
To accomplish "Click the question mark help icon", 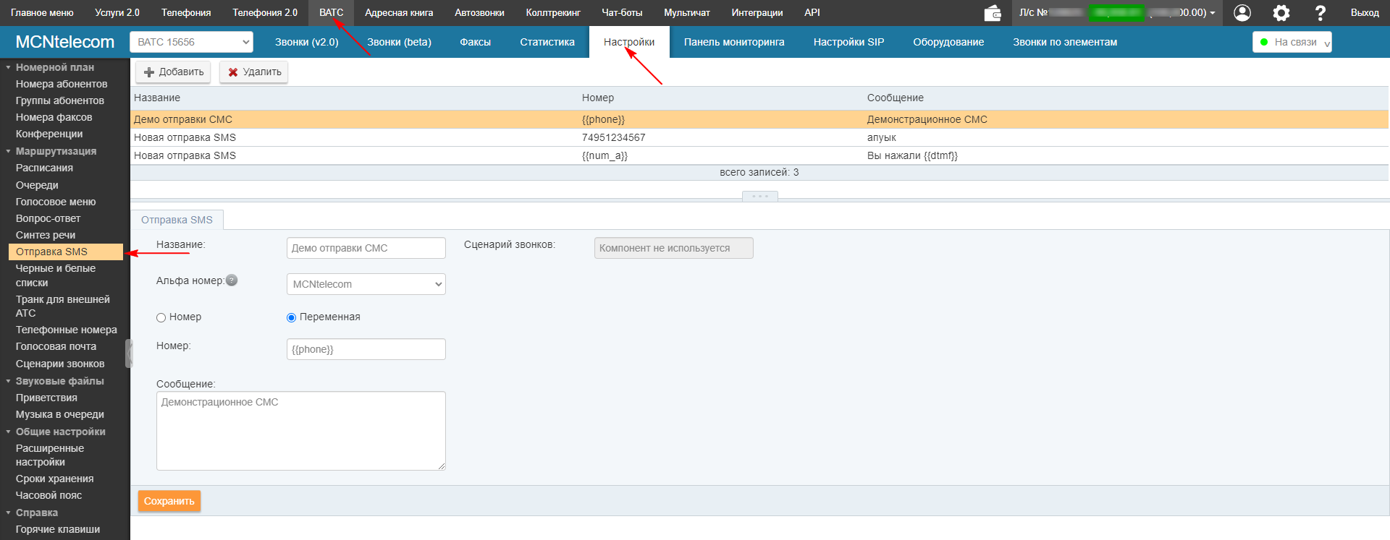I will (x=1320, y=13).
